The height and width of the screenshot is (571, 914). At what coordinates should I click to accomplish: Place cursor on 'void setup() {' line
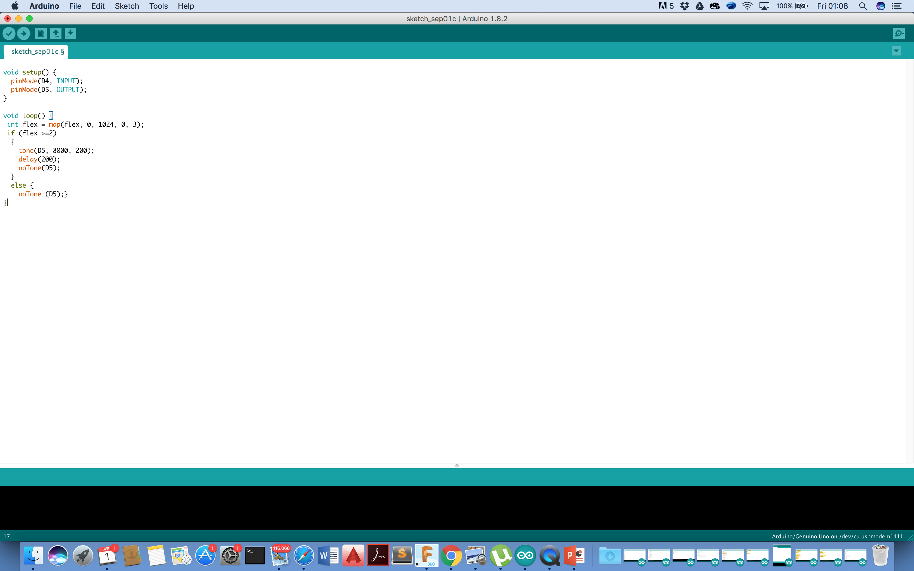30,72
